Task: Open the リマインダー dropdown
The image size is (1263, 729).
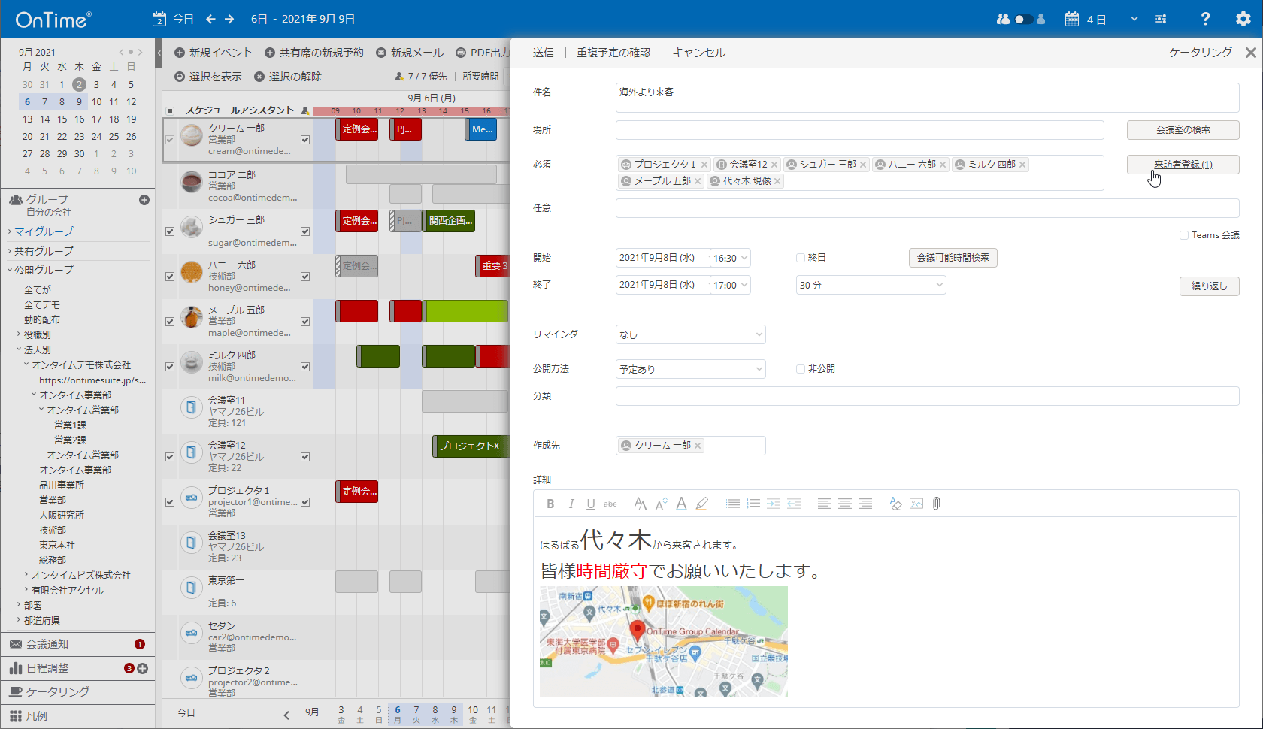Action: 689,334
